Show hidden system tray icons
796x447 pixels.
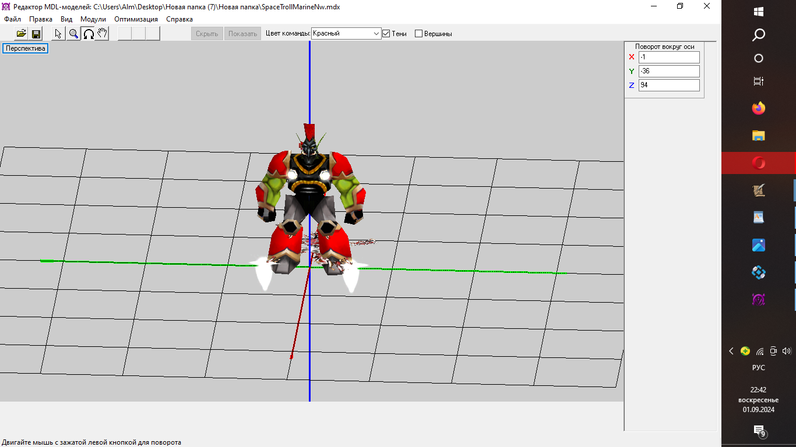click(x=731, y=351)
